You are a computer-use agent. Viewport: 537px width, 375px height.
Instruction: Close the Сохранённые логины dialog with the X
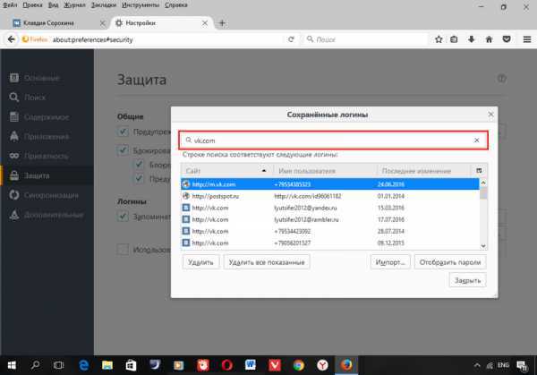tap(490, 115)
